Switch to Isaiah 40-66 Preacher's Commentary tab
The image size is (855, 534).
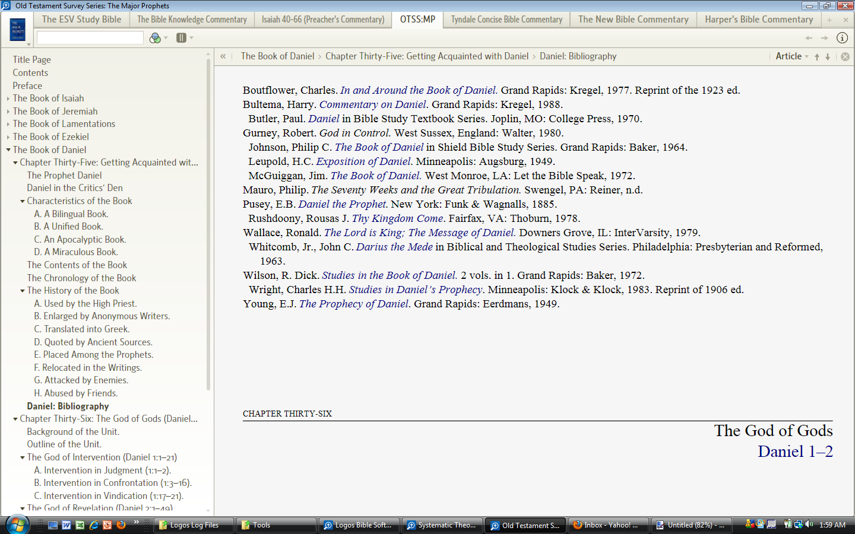(323, 20)
